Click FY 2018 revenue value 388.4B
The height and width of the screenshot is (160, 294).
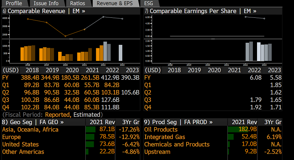coord(30,78)
